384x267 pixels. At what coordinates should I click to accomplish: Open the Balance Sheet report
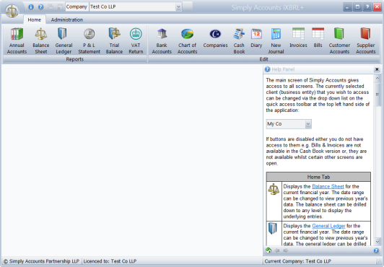tap(41, 40)
